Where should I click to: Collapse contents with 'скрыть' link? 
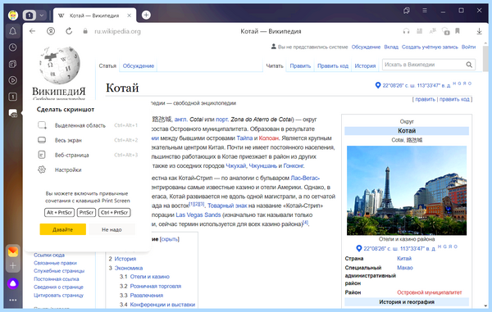click(170, 239)
